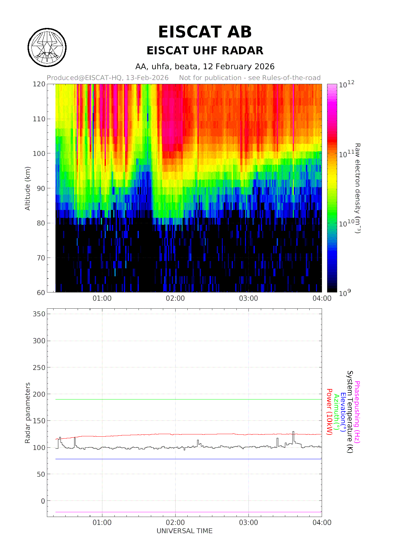The height and width of the screenshot is (557, 393).
Task: Click the EISCAT AB main title
Action: coord(205,32)
